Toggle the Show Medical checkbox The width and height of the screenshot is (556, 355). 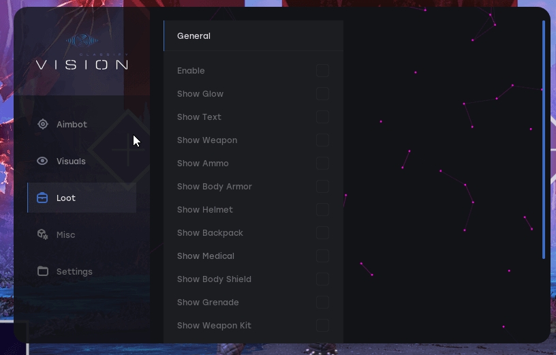tap(322, 256)
